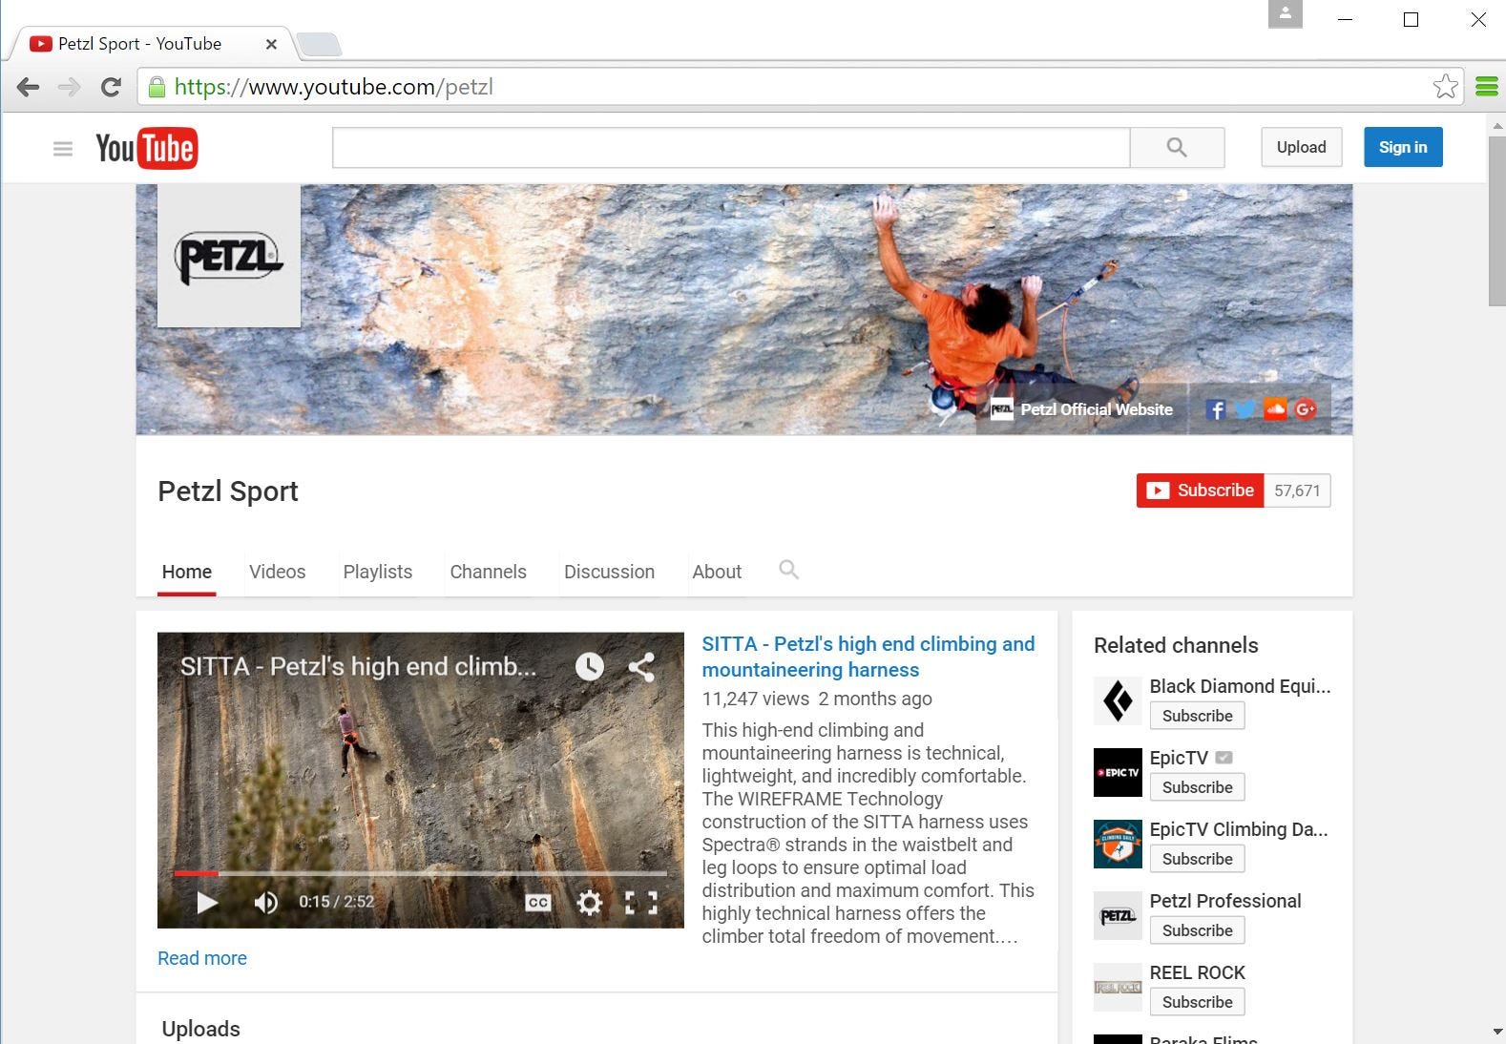
Task: Click the browser back arrow
Action: 29,87
